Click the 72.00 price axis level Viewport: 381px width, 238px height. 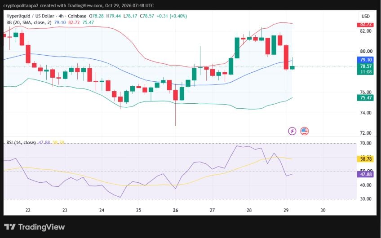point(366,133)
